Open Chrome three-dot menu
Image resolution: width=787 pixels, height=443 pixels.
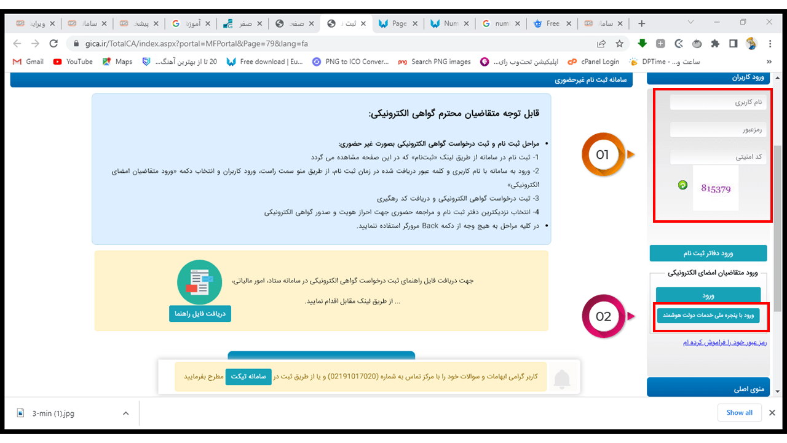[x=770, y=44]
